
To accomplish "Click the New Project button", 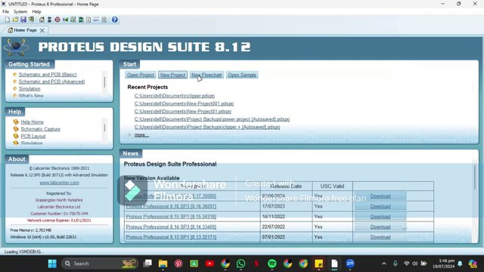I will [x=173, y=75].
